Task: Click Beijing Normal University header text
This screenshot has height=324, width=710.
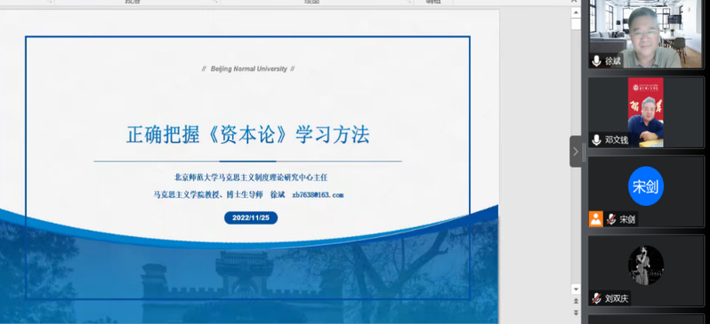Action: pos(248,68)
